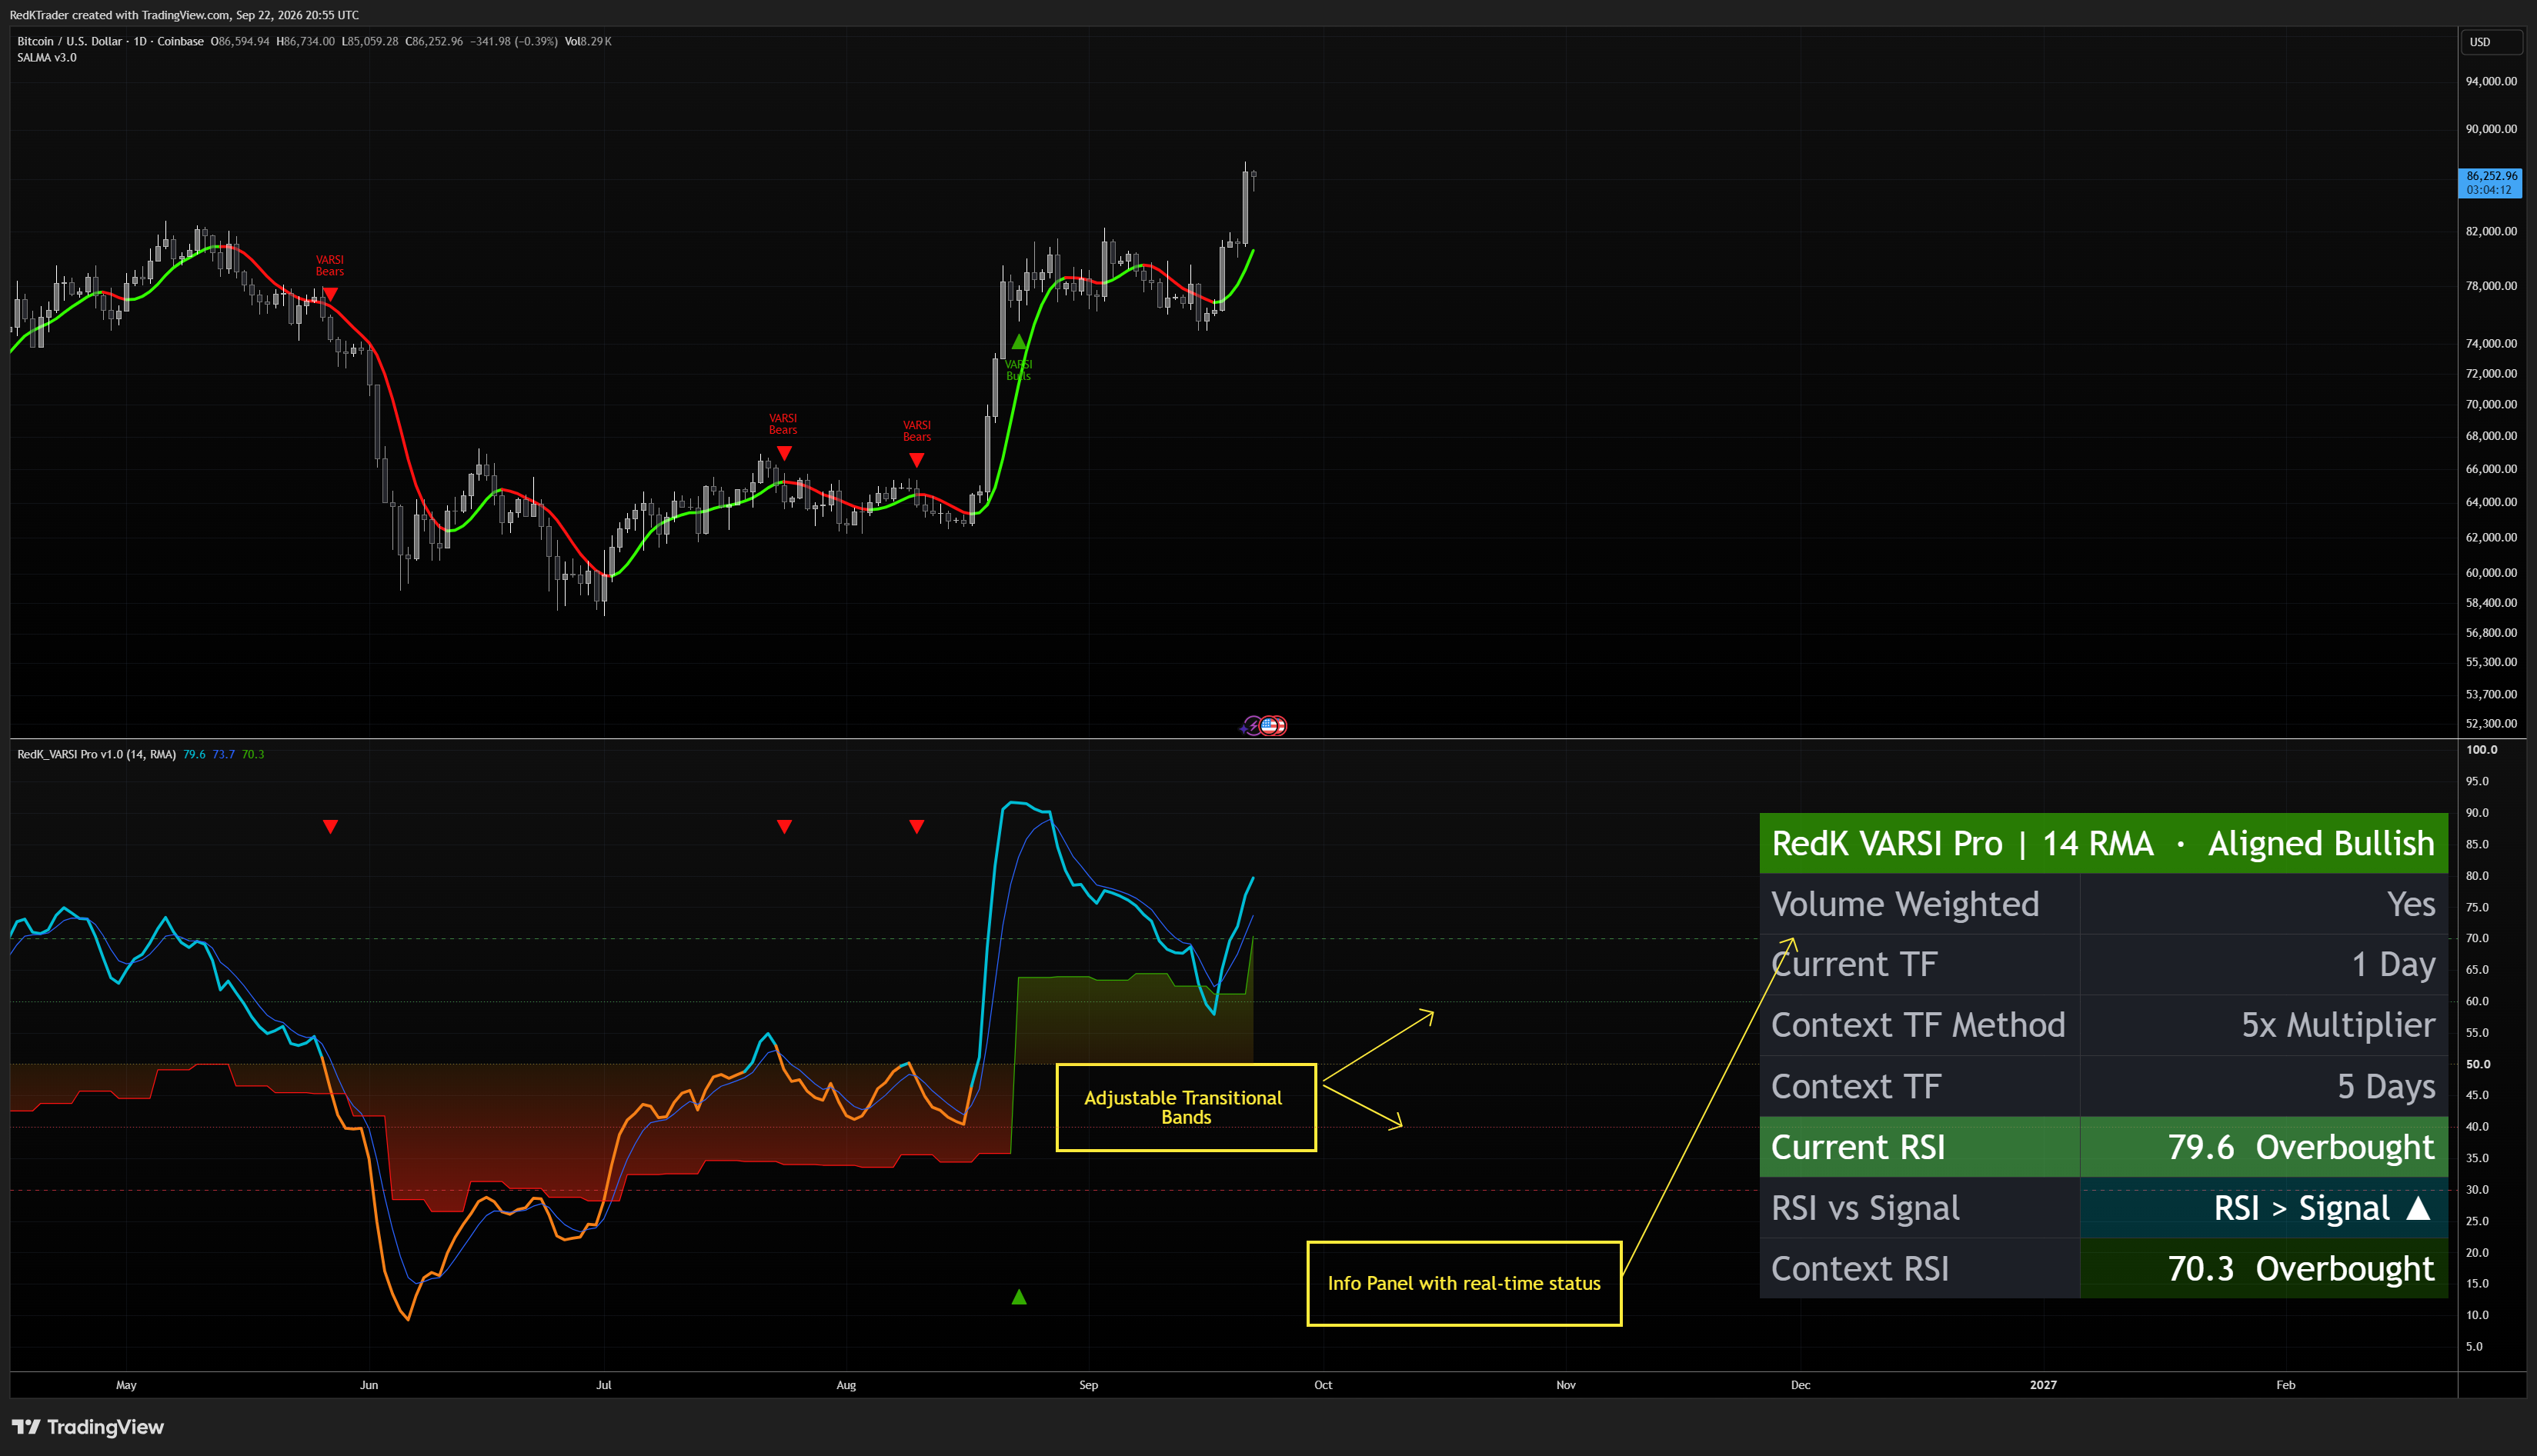
Task: Click the green VARSI Bulls triangle marker
Action: click(1018, 342)
